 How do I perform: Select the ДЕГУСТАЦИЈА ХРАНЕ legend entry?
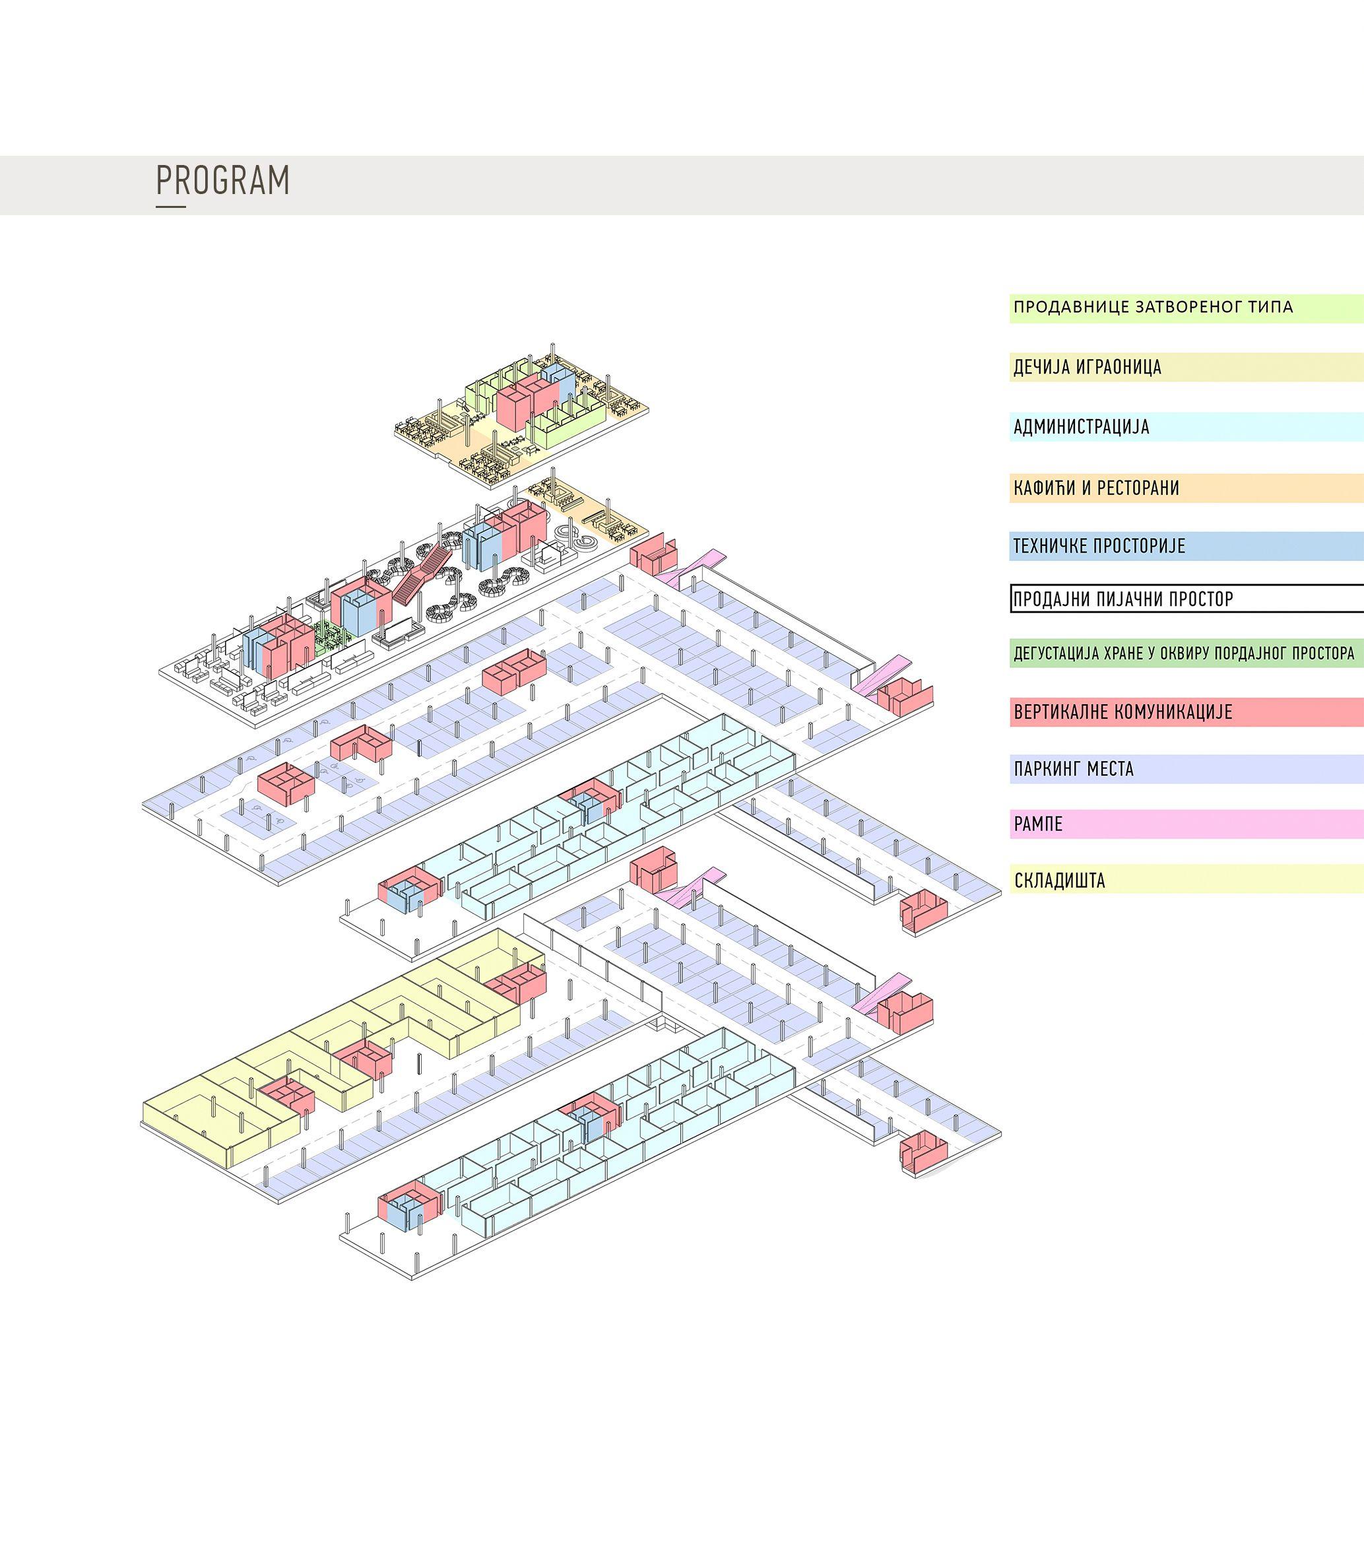coord(1185,653)
